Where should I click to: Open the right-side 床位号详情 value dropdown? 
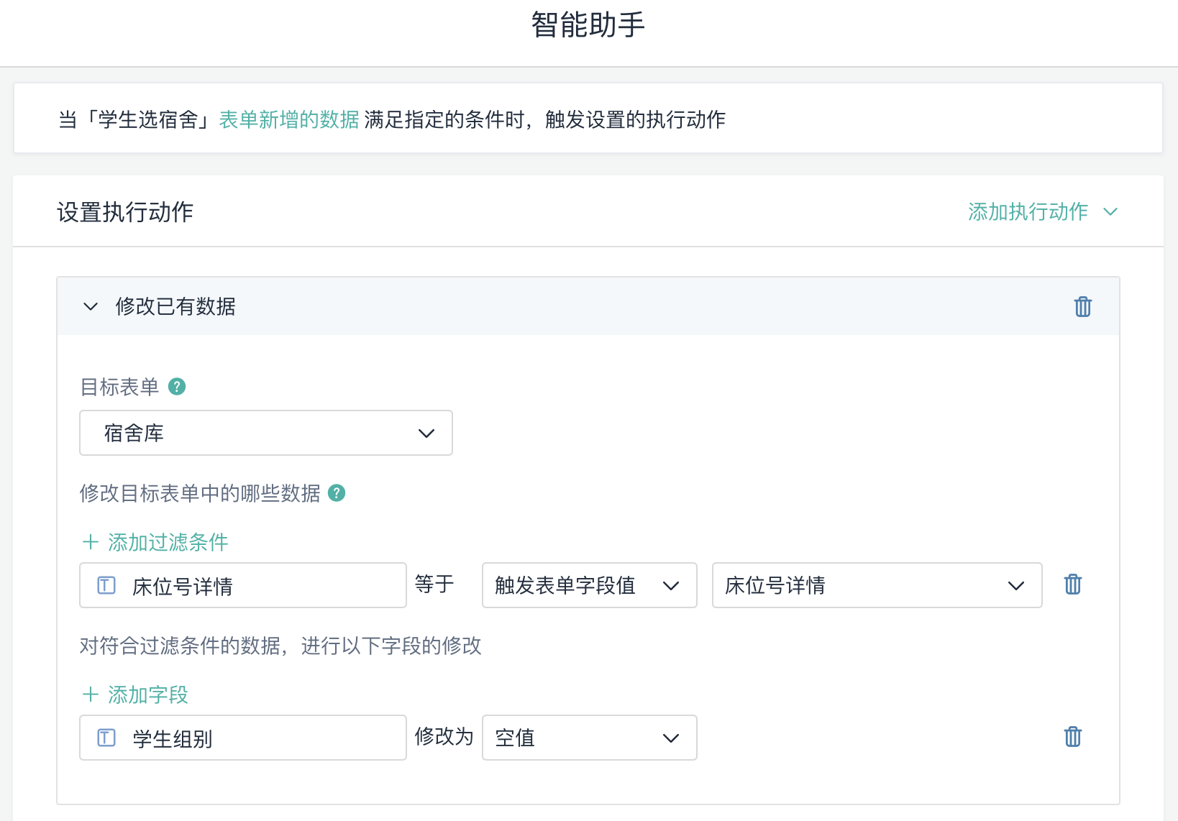click(x=877, y=585)
